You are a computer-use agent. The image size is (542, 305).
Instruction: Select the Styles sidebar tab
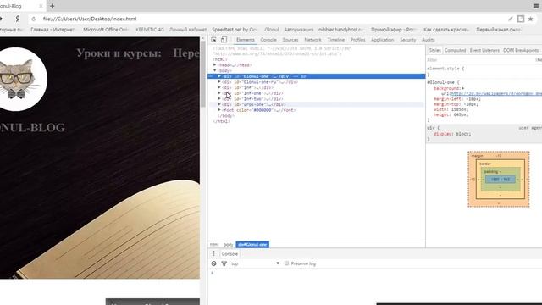click(434, 51)
